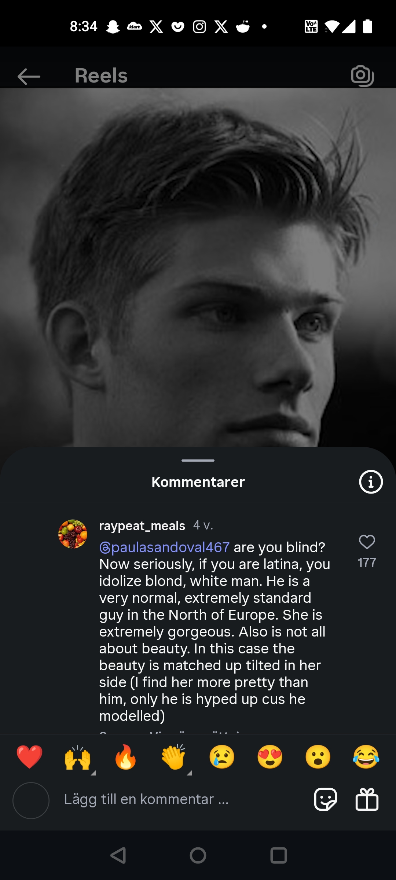Tap the raypeat_meals fruit avatar
The width and height of the screenshot is (396, 880).
tap(73, 534)
